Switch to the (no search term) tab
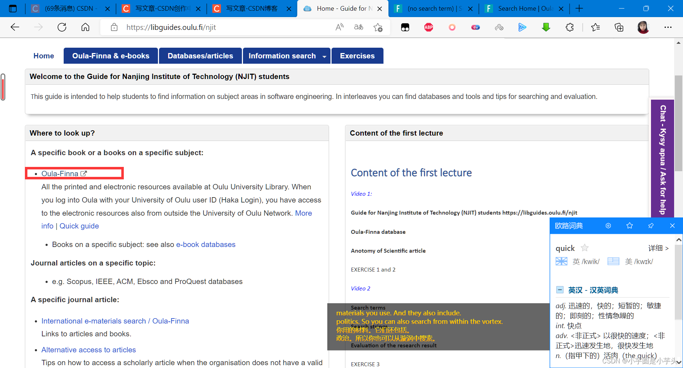This screenshot has width=683, height=368. 434,9
